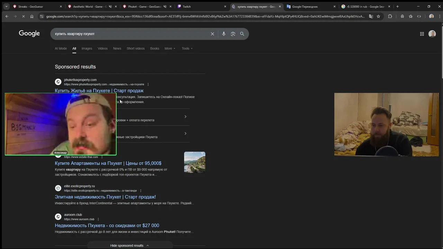Translate this page icon in address bar
This screenshot has height=249, width=443.
(371, 16)
